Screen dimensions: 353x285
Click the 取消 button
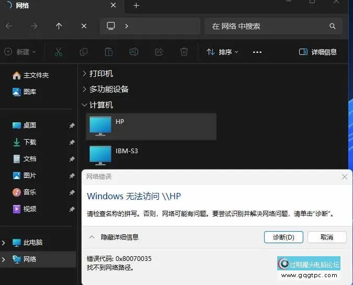click(327, 237)
